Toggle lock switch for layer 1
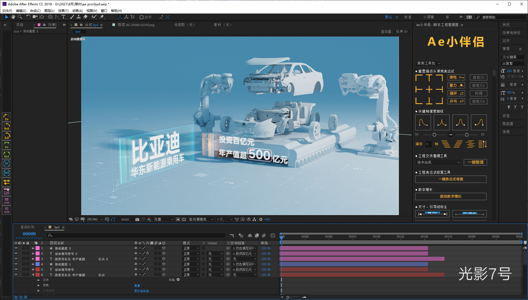This screenshot has width=528, height=300. [28, 248]
